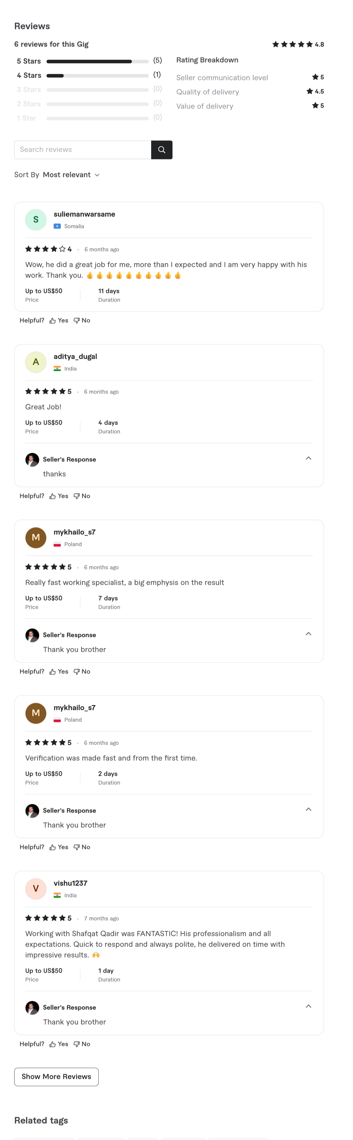Click the Search reviews input field
The width and height of the screenshot is (353, 1140).
[83, 149]
